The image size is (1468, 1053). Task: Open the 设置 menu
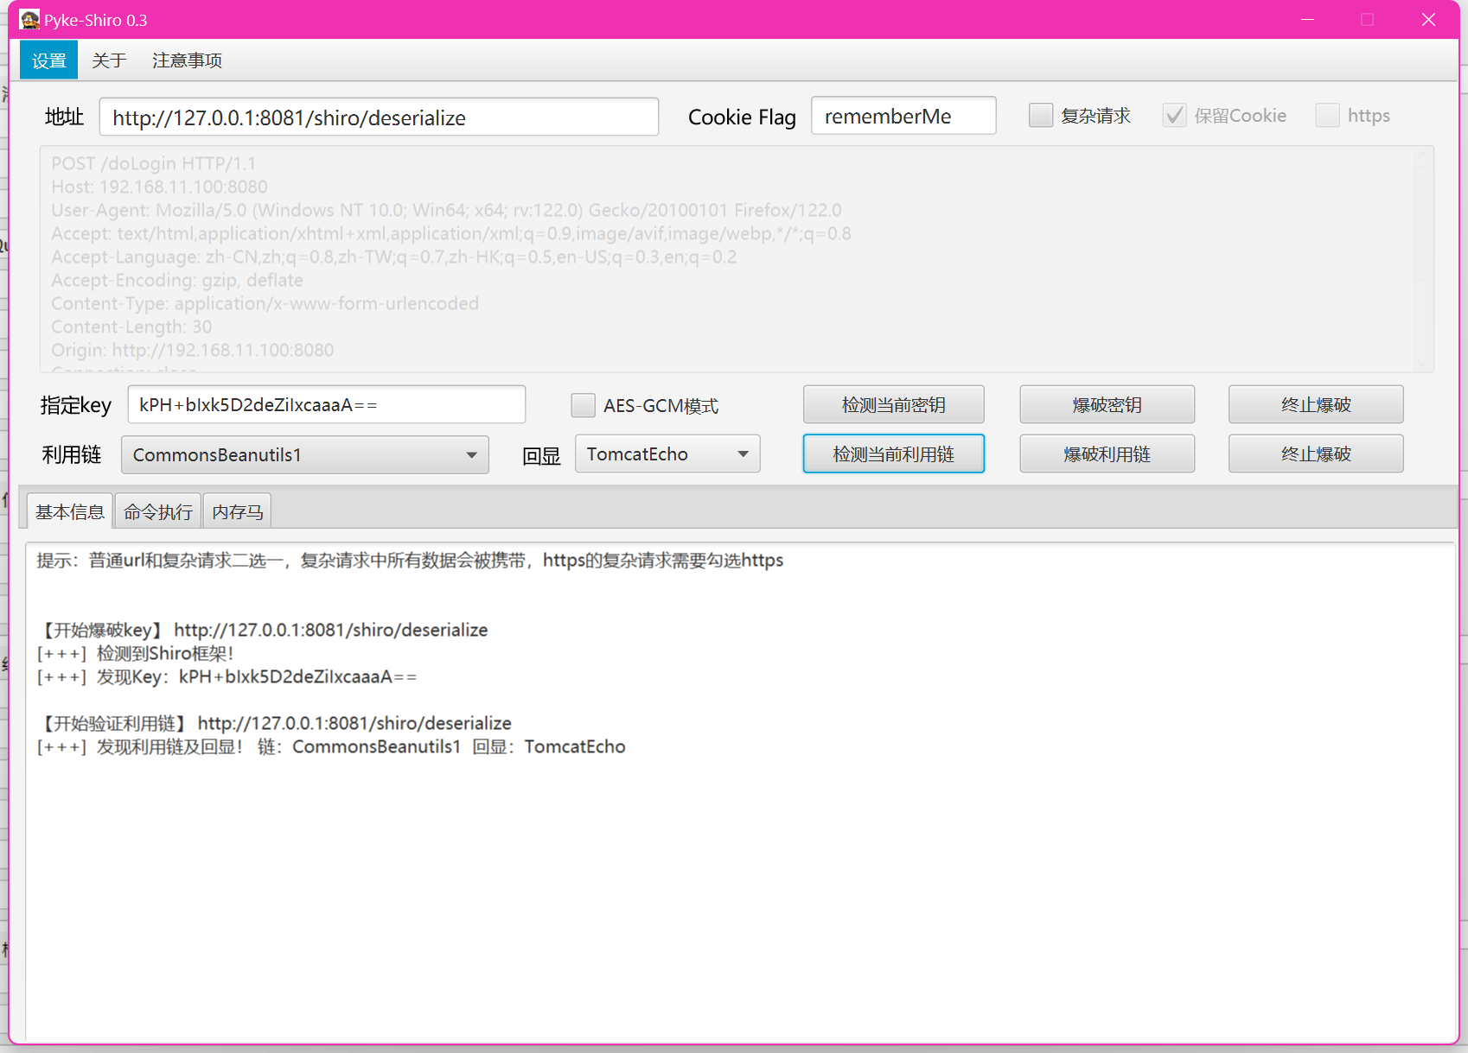pyautogui.click(x=49, y=60)
